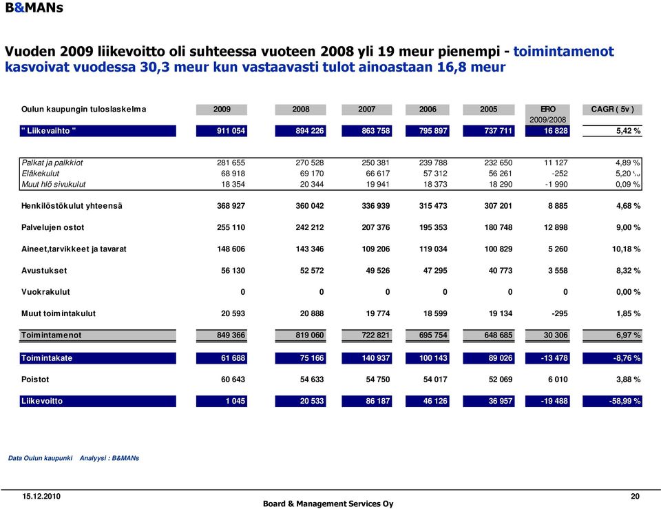Click the Vuokrakulut row label
The width and height of the screenshot is (661, 509).
[x=45, y=292]
